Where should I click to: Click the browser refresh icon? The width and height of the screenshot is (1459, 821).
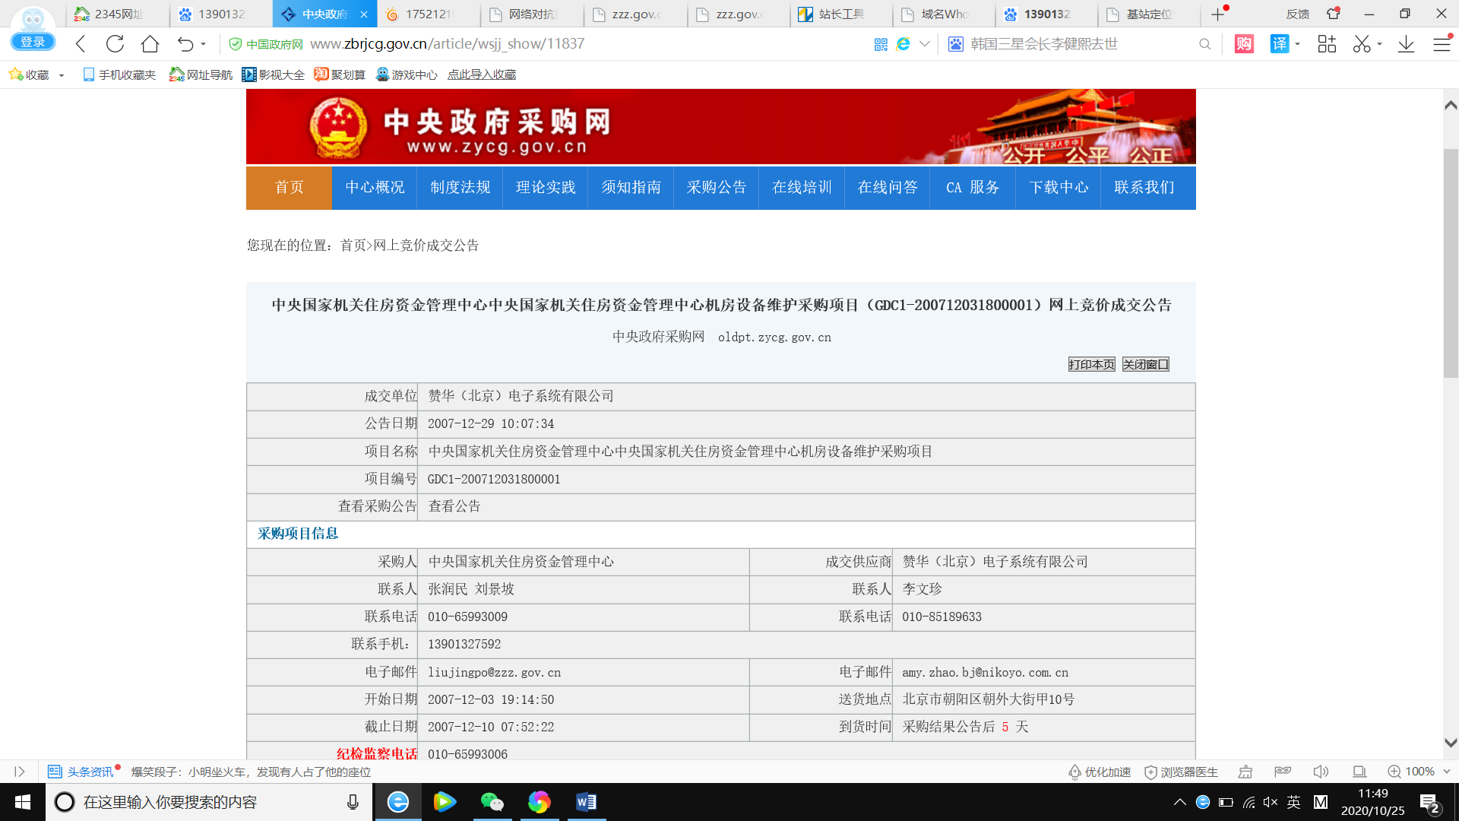(x=115, y=44)
